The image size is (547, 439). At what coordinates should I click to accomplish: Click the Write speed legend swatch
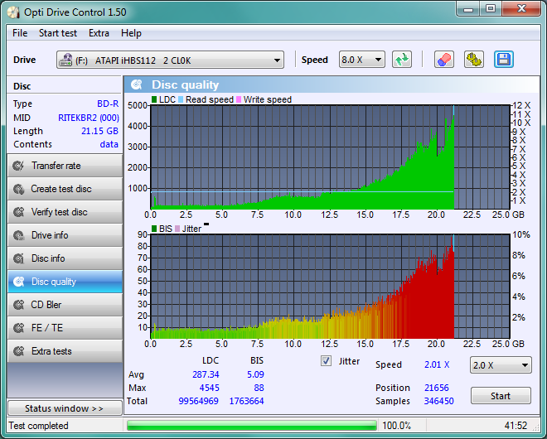click(239, 99)
